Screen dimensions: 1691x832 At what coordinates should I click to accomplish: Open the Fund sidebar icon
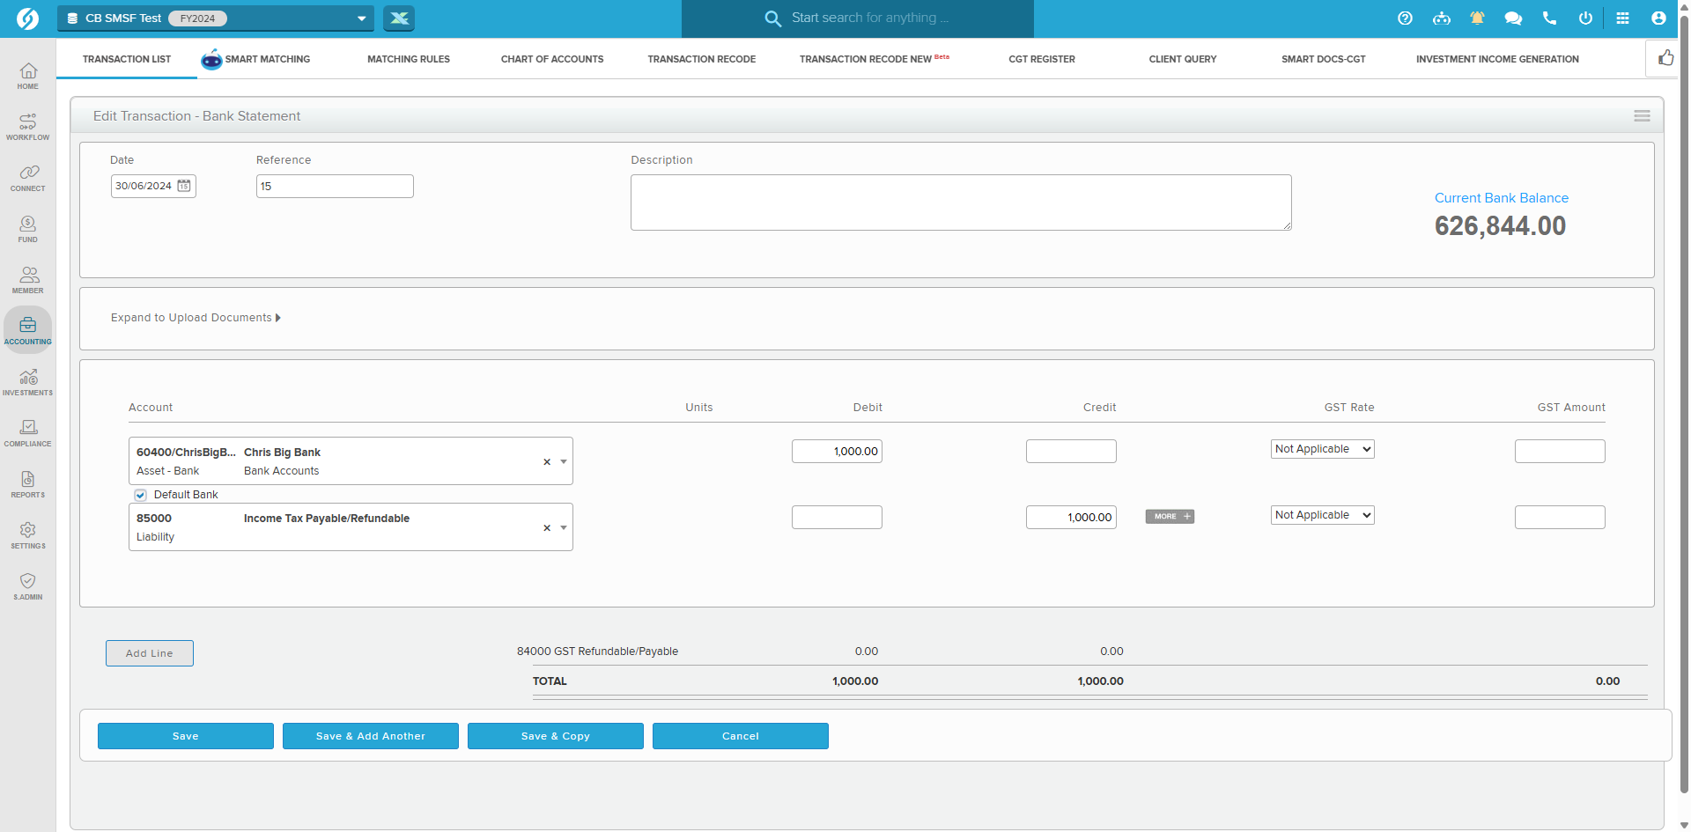(x=27, y=229)
